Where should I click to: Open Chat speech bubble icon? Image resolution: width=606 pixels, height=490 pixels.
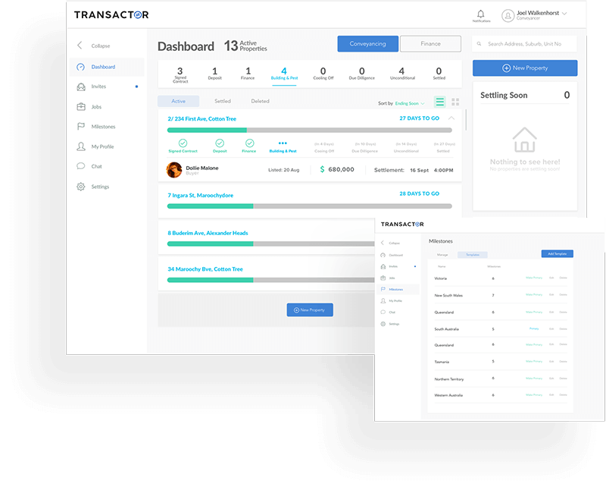[81, 166]
